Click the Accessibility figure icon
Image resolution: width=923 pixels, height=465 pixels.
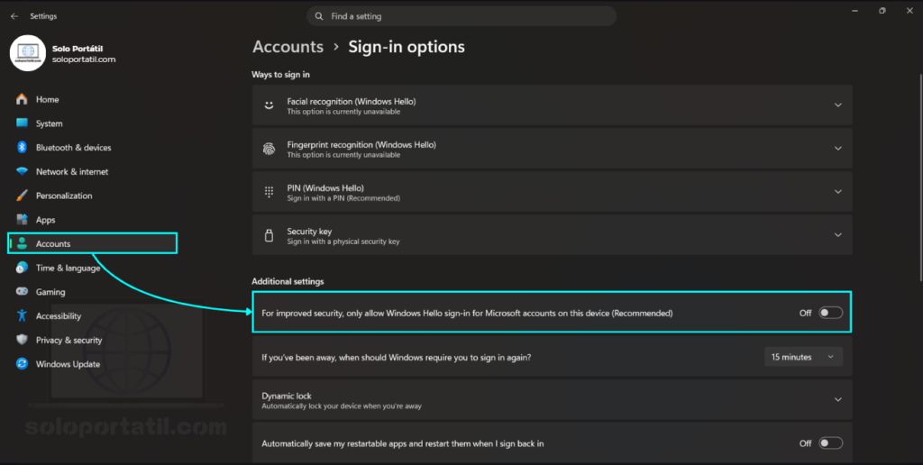click(x=22, y=315)
